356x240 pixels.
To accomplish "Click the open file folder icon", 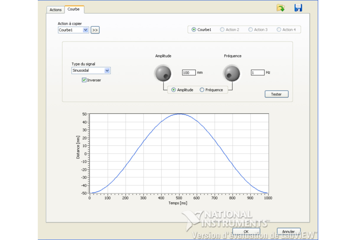I will coord(280,8).
